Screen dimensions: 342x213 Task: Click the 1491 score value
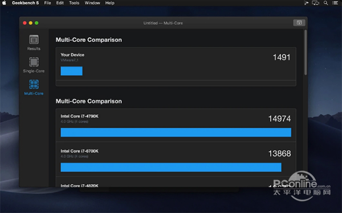(x=282, y=57)
